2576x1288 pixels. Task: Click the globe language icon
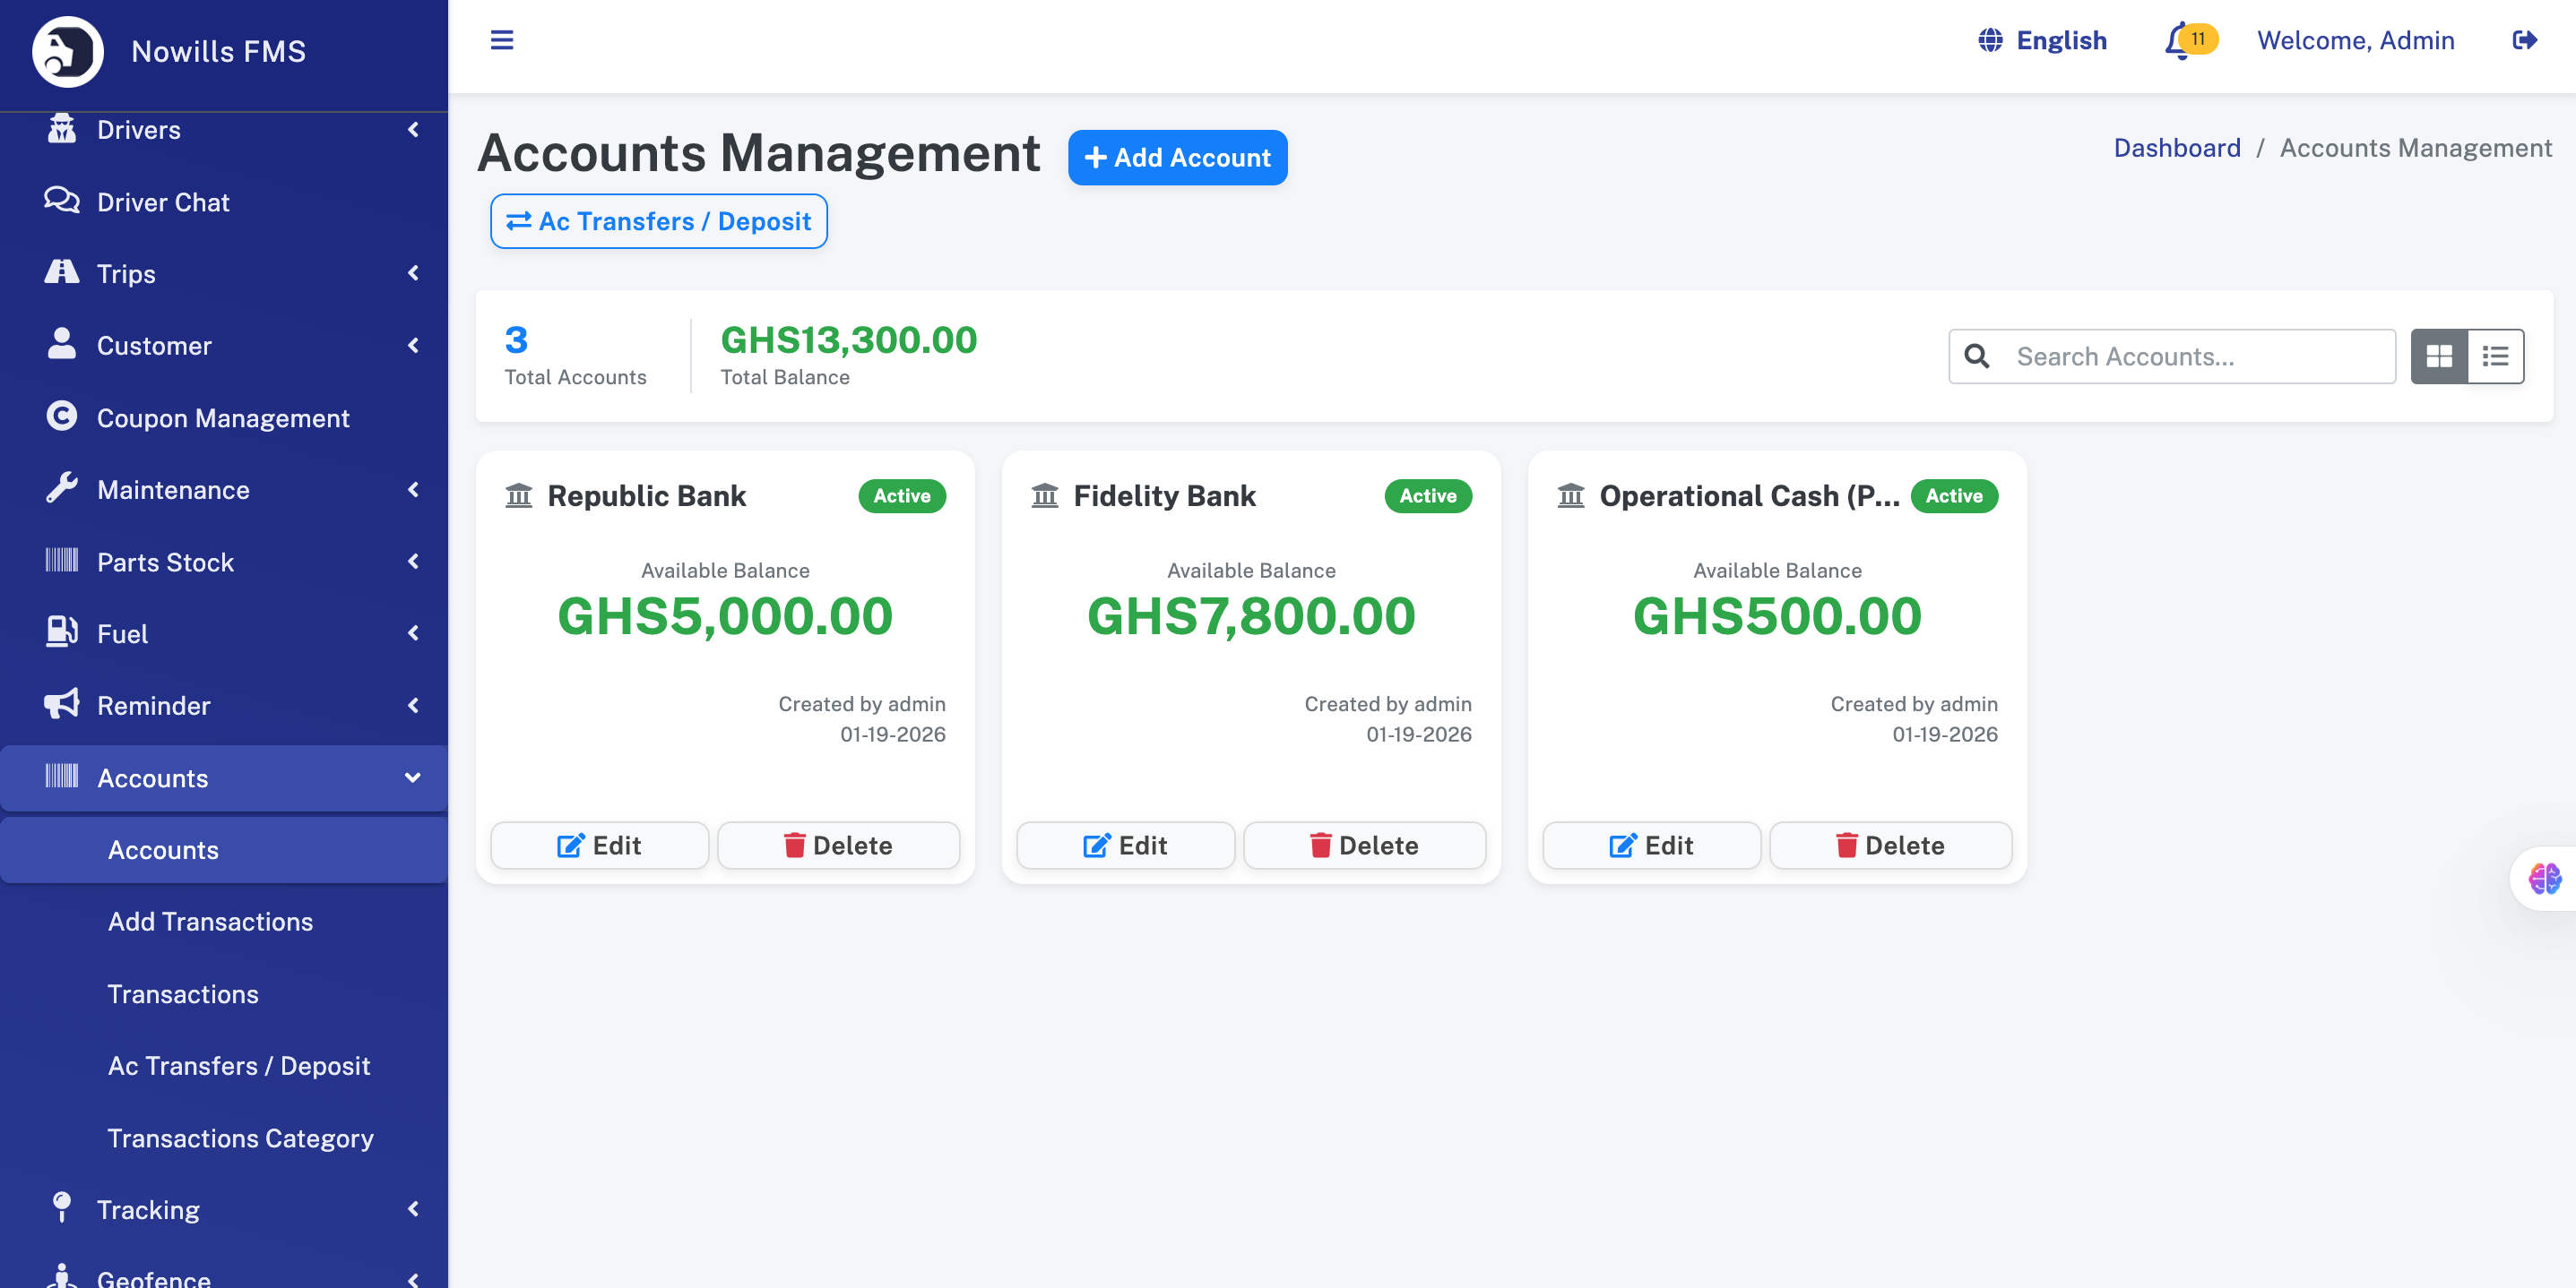(x=1990, y=40)
